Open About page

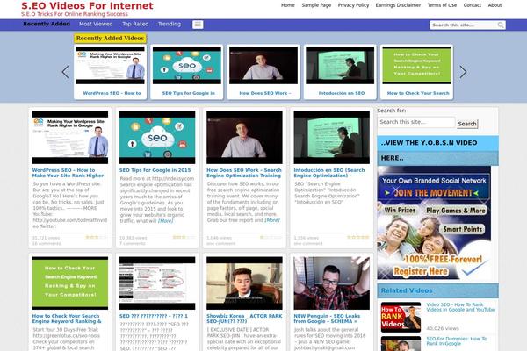click(x=495, y=5)
